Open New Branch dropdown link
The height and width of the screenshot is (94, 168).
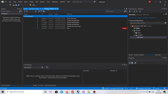click(x=133, y=18)
